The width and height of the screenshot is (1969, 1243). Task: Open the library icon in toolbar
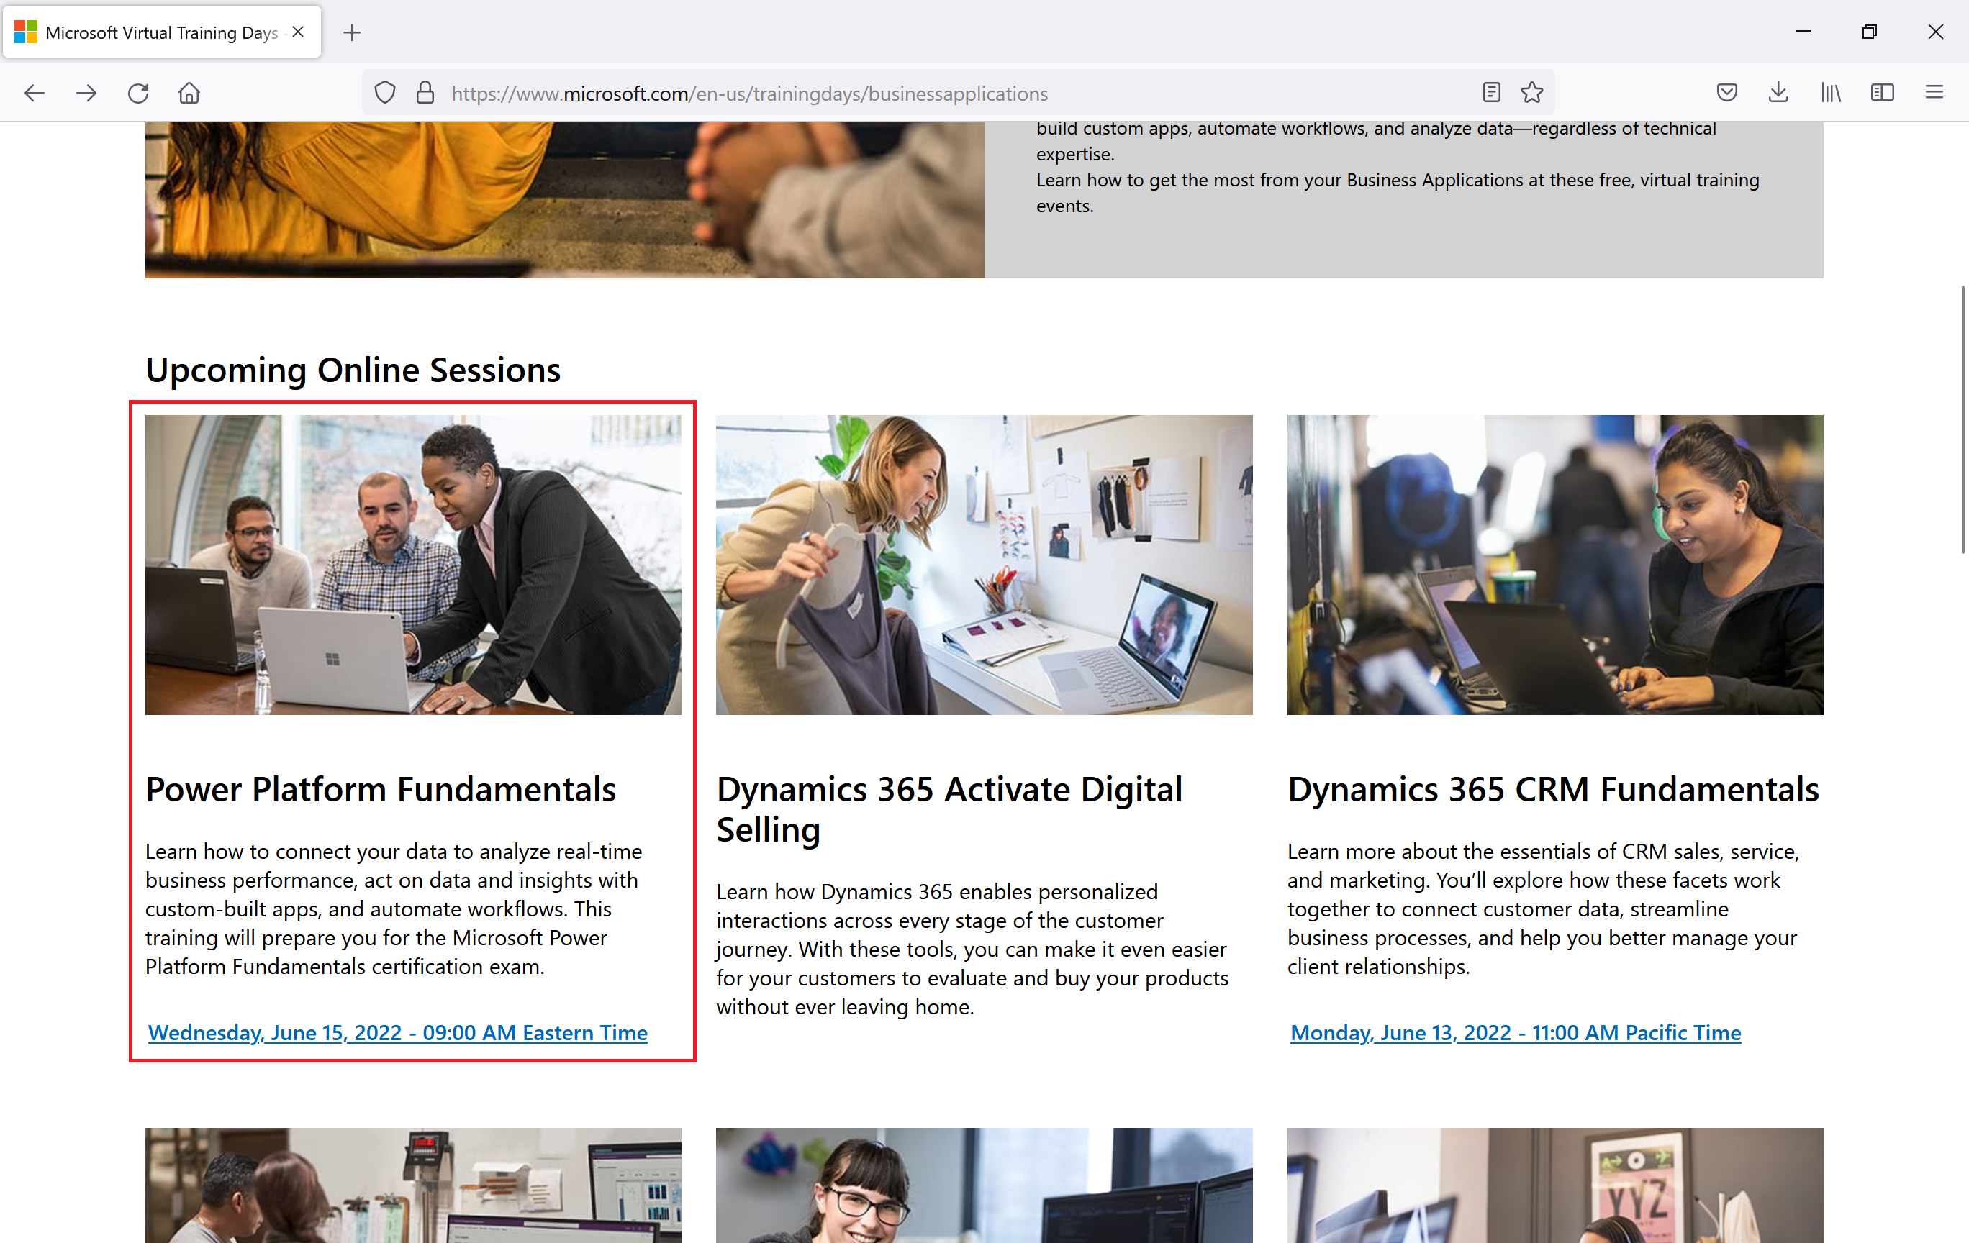click(x=1831, y=92)
